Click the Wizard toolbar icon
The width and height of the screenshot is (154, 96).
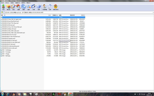[34, 7]
